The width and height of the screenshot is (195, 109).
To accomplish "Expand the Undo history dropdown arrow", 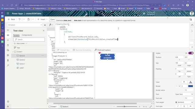I will (x=24, y=19).
